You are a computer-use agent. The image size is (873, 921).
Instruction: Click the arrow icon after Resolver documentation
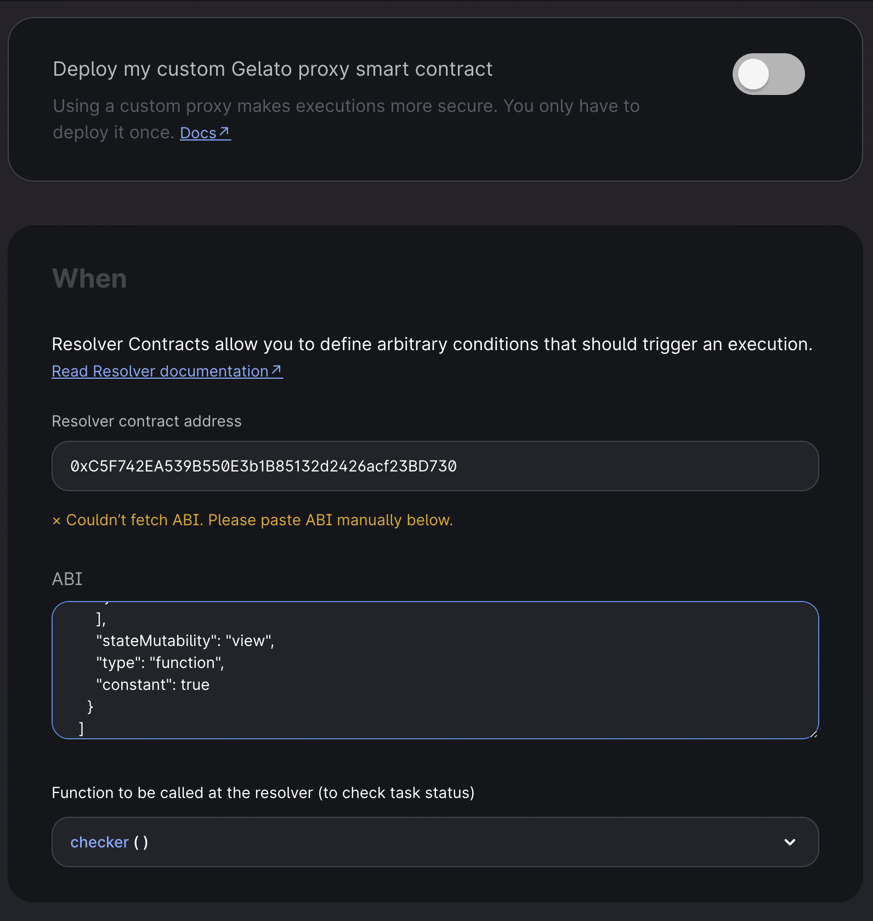277,370
